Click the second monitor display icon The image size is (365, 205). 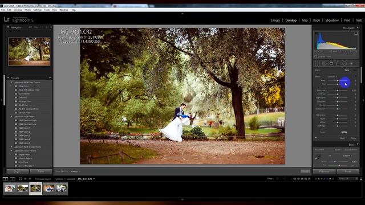pos(13,179)
